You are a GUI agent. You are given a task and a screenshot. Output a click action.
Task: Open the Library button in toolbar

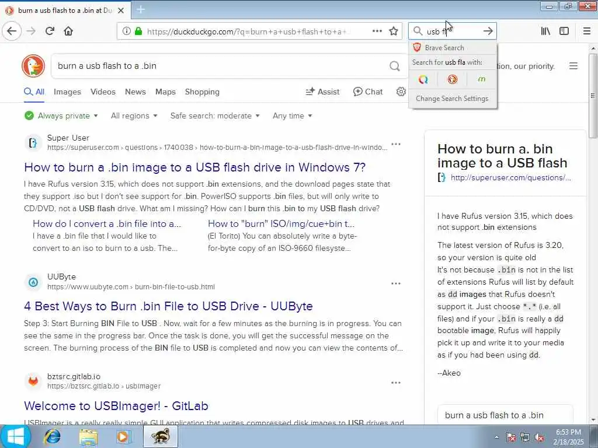545,32
